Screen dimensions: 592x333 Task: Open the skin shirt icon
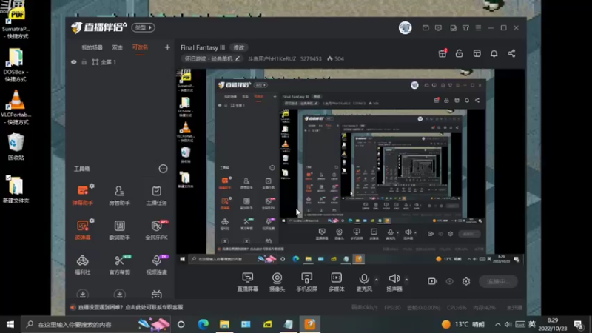click(465, 28)
